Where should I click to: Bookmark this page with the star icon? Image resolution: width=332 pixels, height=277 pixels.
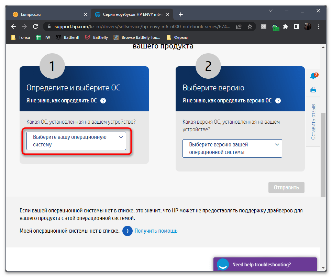coord(250,27)
